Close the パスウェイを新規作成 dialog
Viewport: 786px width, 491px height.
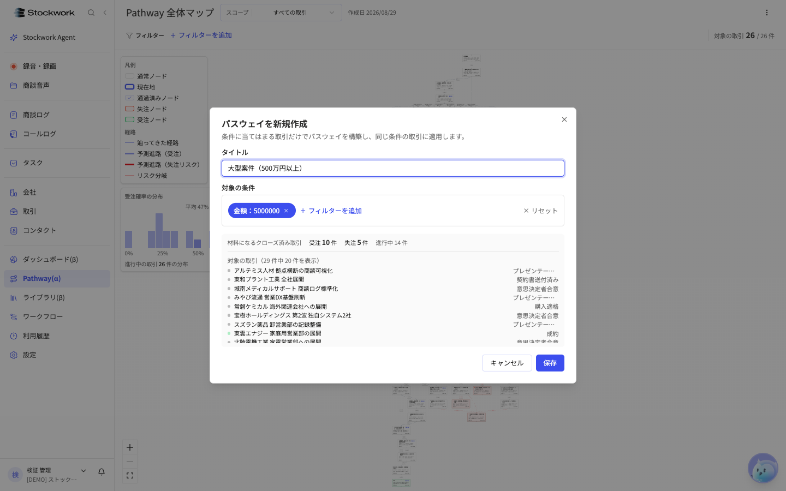tap(564, 119)
